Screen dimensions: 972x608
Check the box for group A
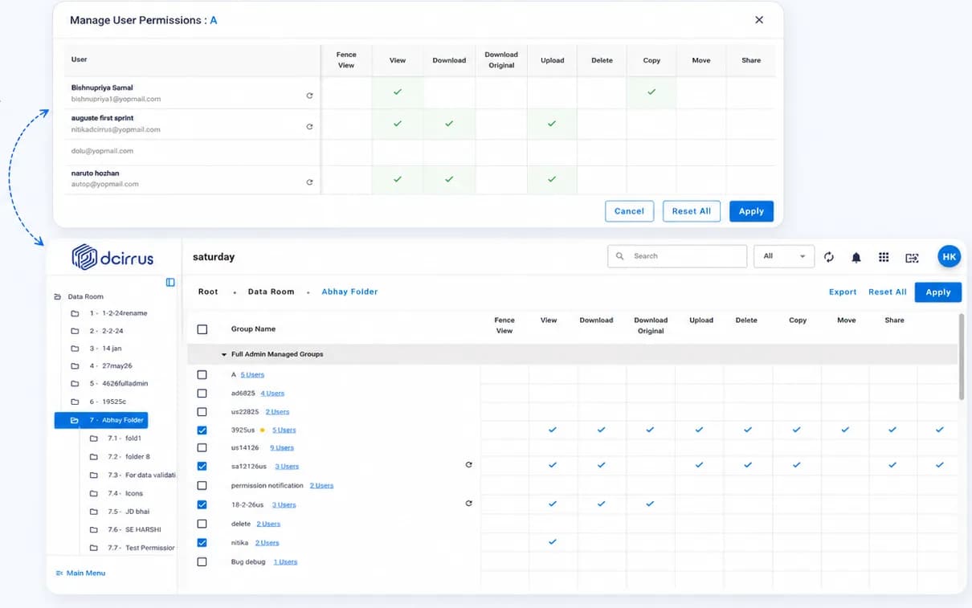point(202,375)
